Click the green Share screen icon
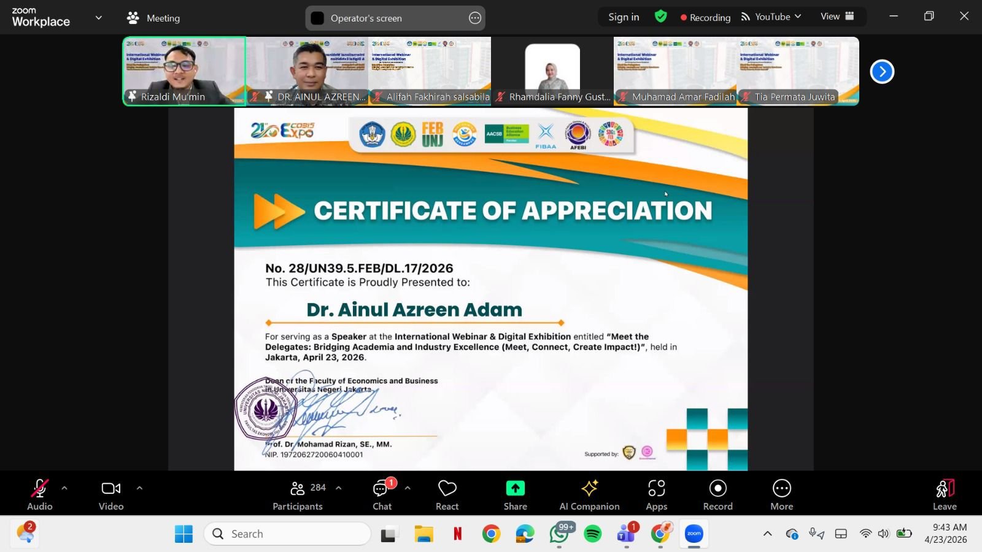Screen dimensions: 982x552 [515, 488]
